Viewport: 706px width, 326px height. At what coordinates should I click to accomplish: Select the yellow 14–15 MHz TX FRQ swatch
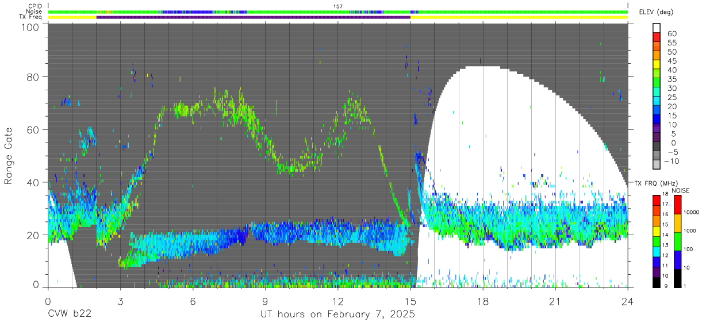[x=657, y=231]
